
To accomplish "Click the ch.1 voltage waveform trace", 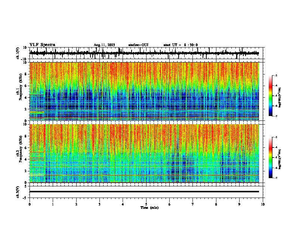I will point(144,53).
